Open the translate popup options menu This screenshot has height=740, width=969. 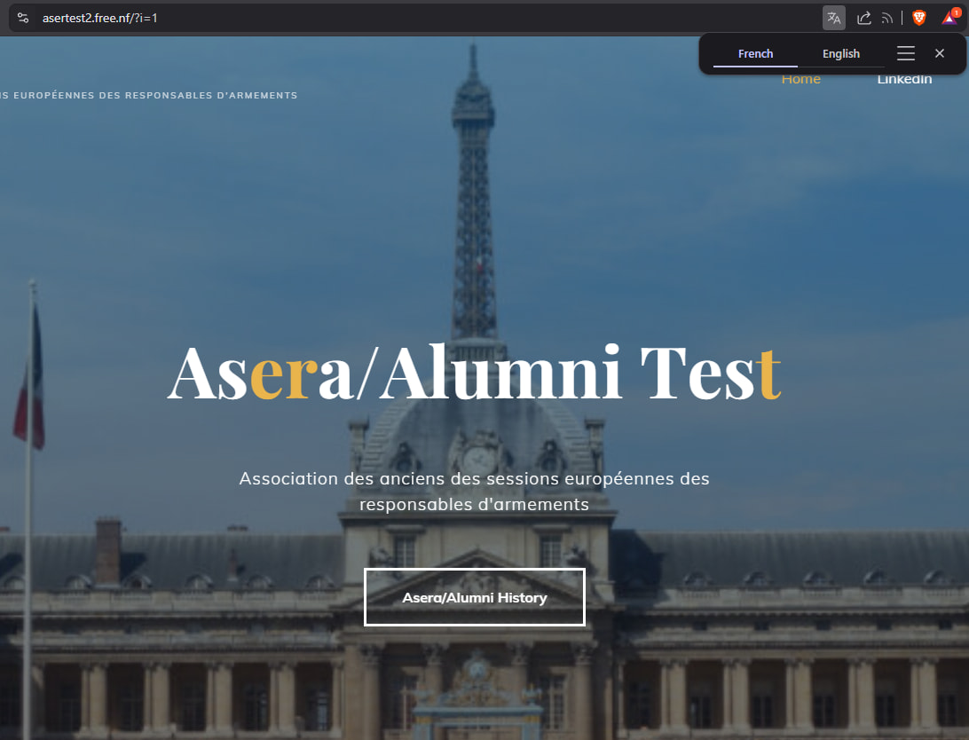(x=906, y=53)
